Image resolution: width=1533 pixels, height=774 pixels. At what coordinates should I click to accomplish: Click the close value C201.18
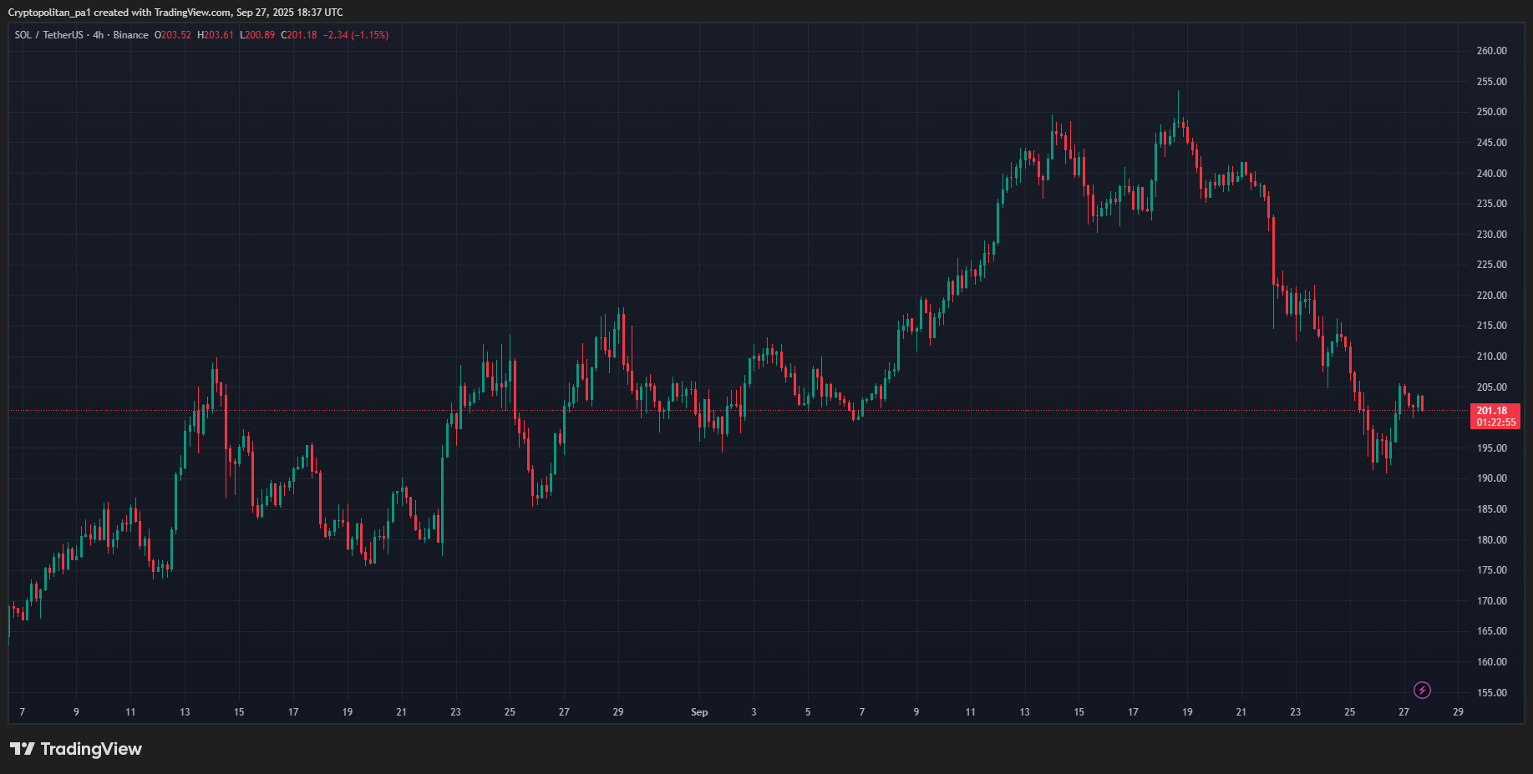tap(299, 35)
